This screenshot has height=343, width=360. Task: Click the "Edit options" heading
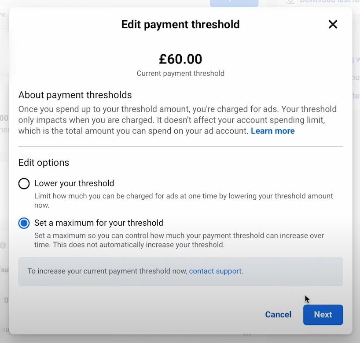point(44,162)
